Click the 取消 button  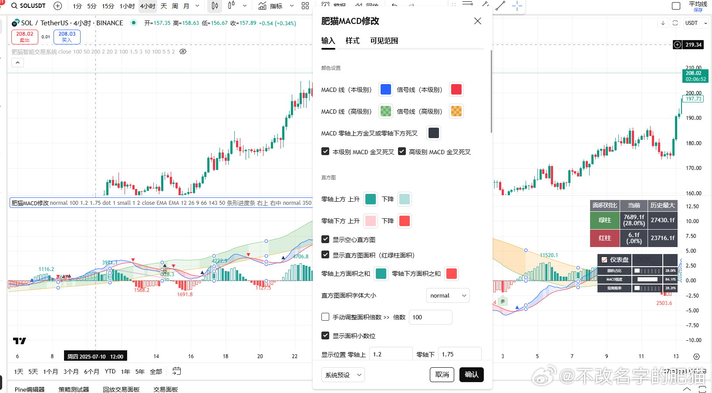click(442, 375)
